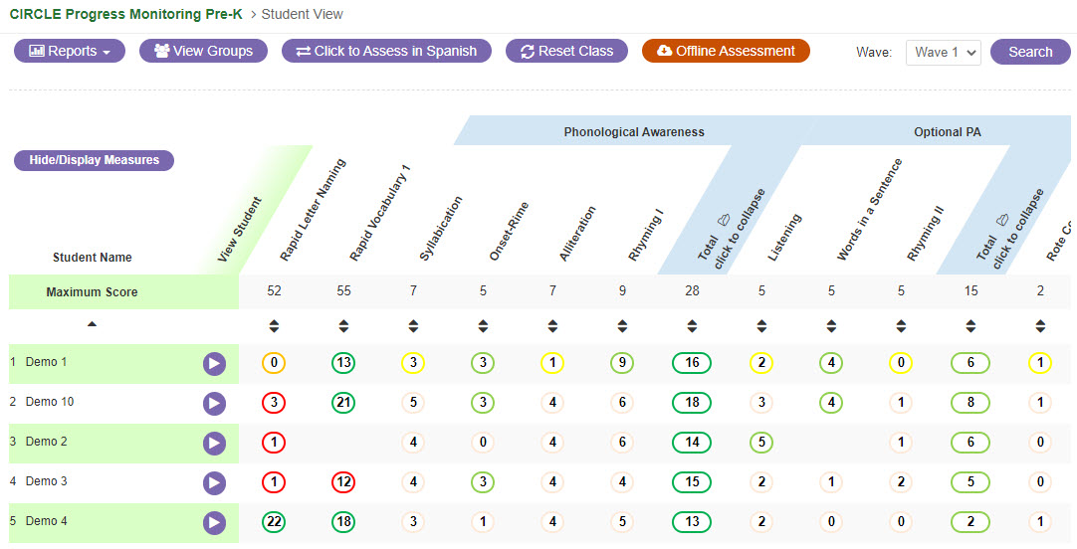Toggle the Hide/Display Measures button
This screenshot has width=1077, height=549.
pos(94,160)
